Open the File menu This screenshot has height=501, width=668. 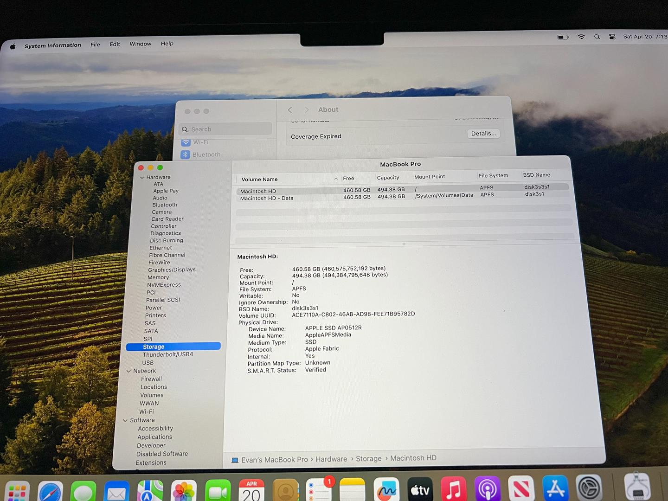[95, 45]
